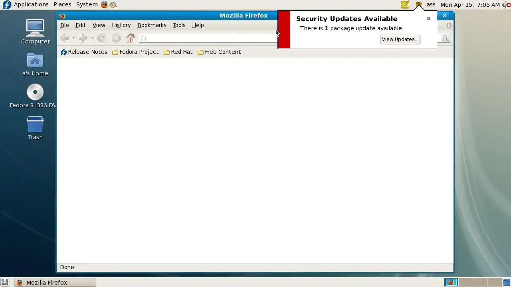This screenshot has height=287, width=511.
Task: Open the Help menu
Action: 198,25
